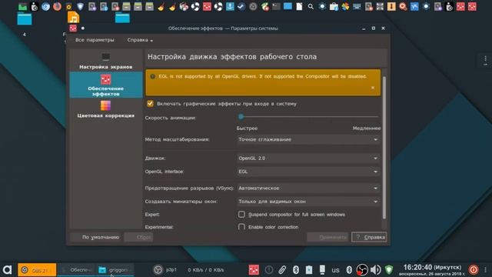
Task: Select 'Цветовая коррекция' in the sidebar
Action: click(106, 109)
